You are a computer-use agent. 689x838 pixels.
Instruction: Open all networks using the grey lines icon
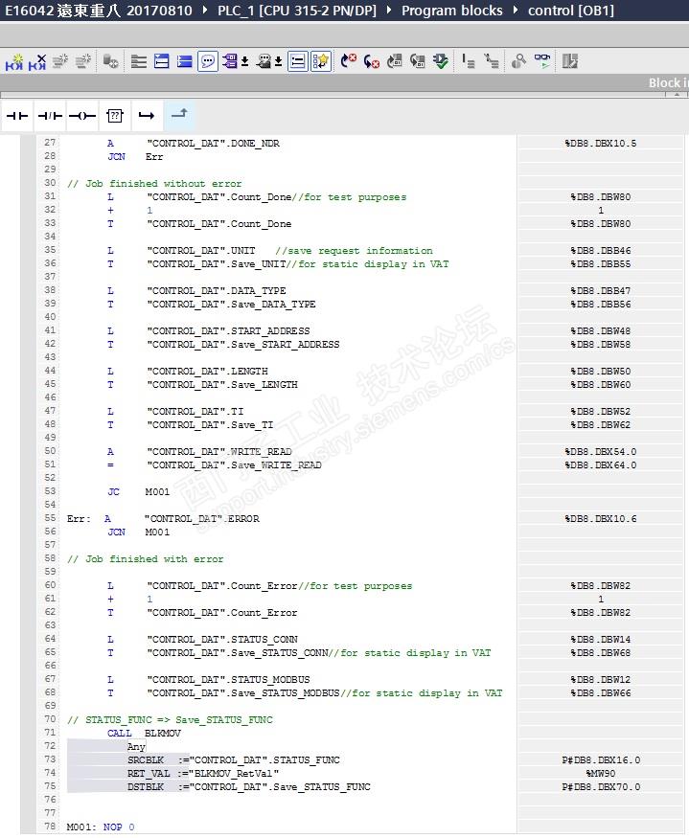tap(139, 61)
